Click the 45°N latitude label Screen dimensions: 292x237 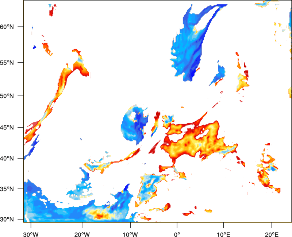pos(7,127)
